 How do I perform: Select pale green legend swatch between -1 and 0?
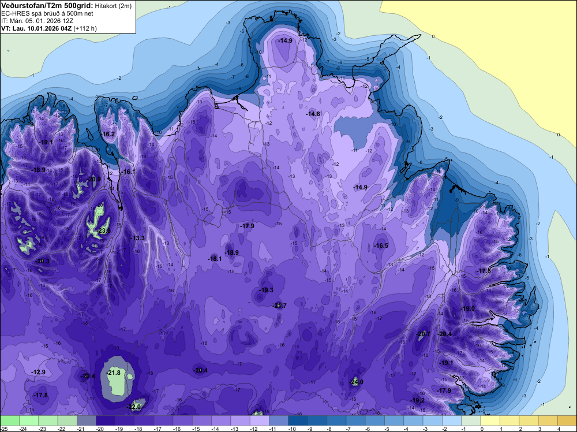(471, 420)
